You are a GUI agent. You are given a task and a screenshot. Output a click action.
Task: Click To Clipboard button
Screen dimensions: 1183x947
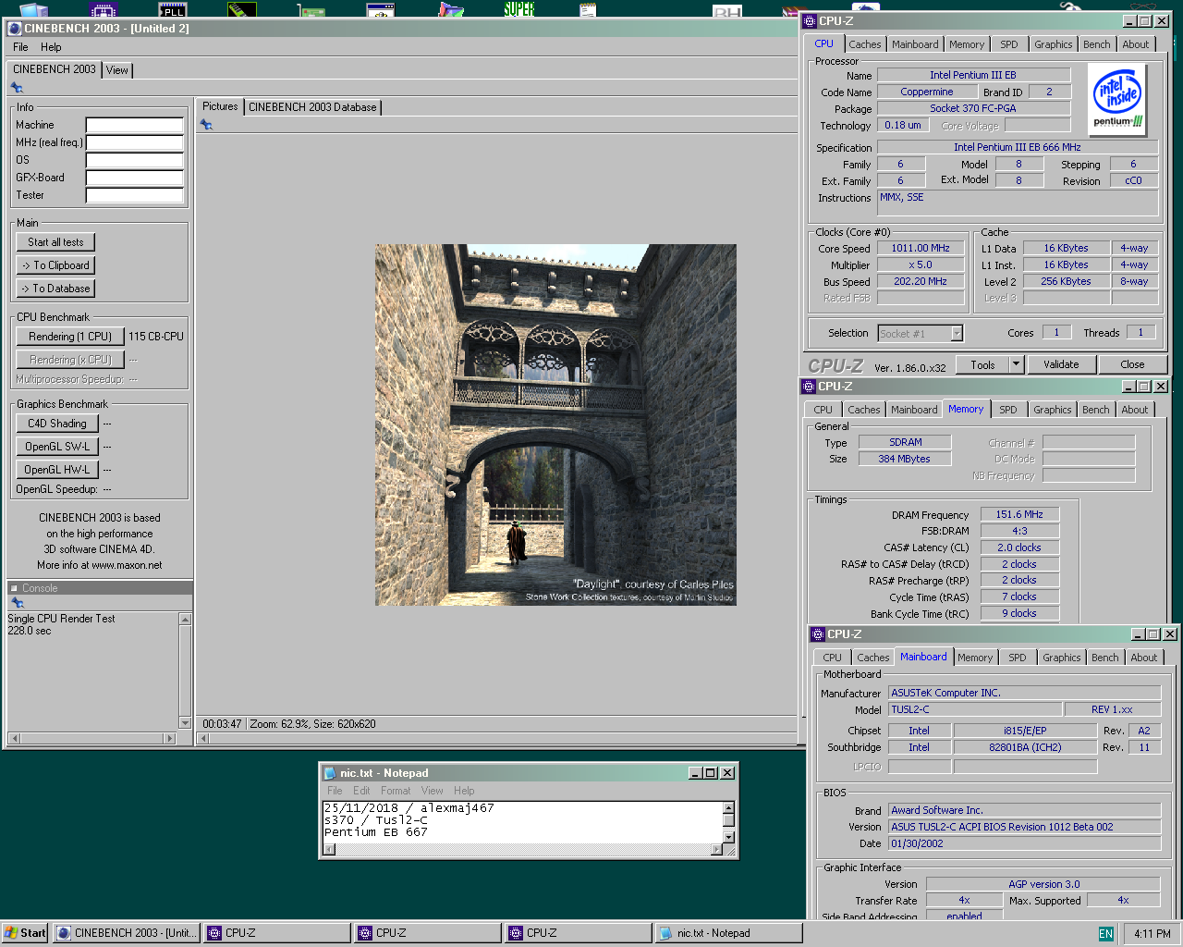pyautogui.click(x=55, y=265)
